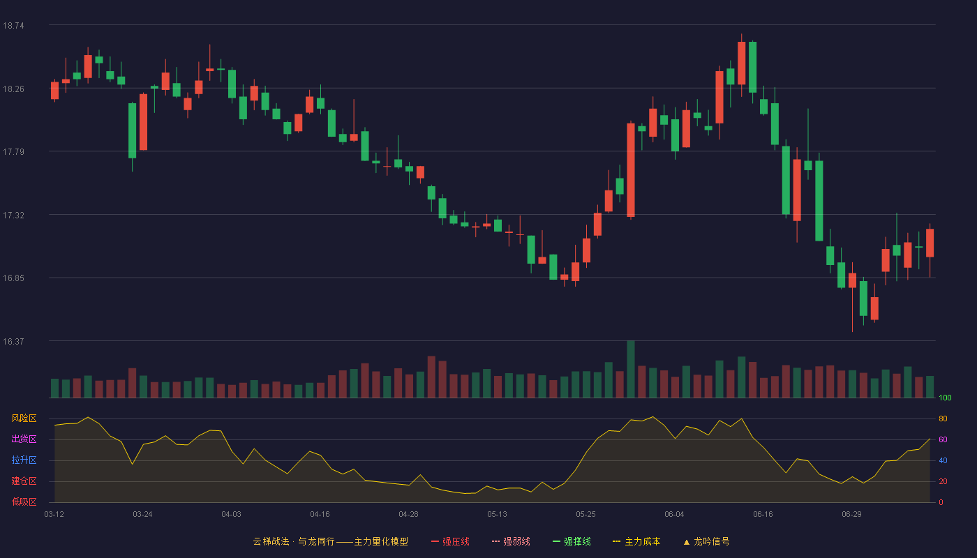Toggle the 强撑线 legend item

[x=572, y=541]
